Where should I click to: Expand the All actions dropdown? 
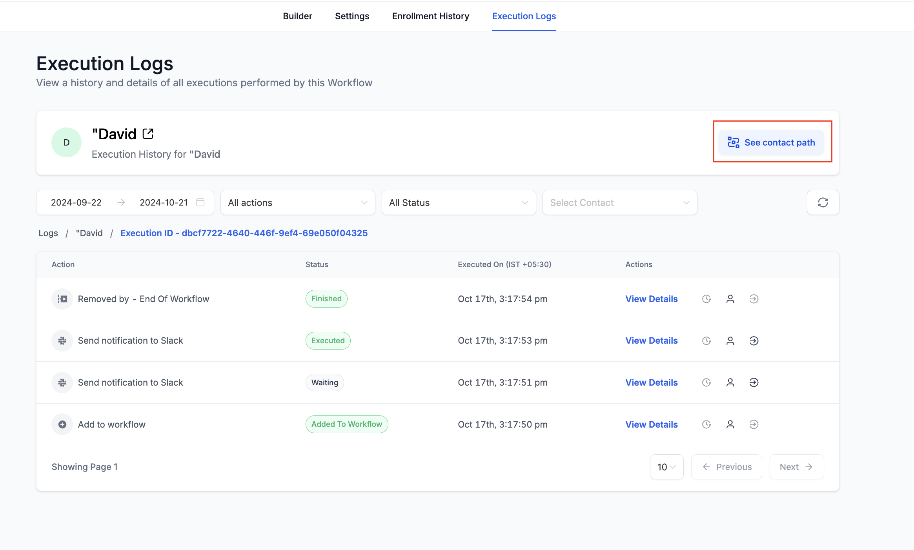pos(298,202)
